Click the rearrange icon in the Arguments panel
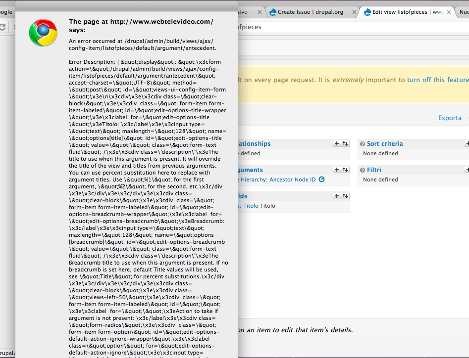 [345, 170]
